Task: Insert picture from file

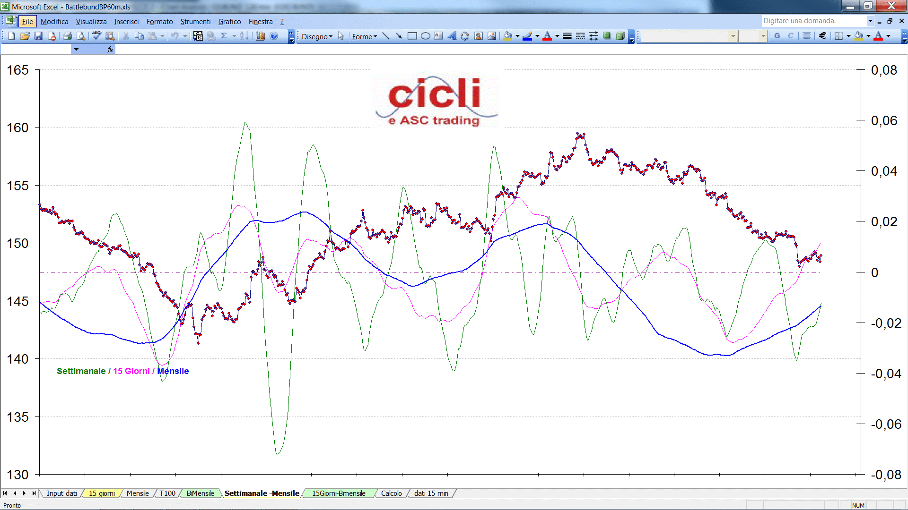Action: click(492, 36)
